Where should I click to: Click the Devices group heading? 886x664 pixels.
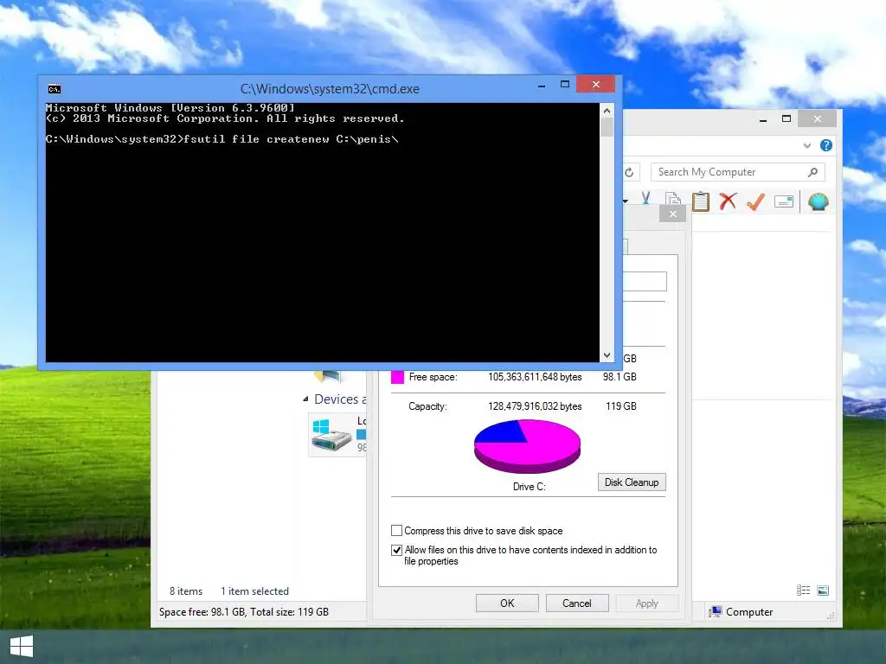[339, 399]
